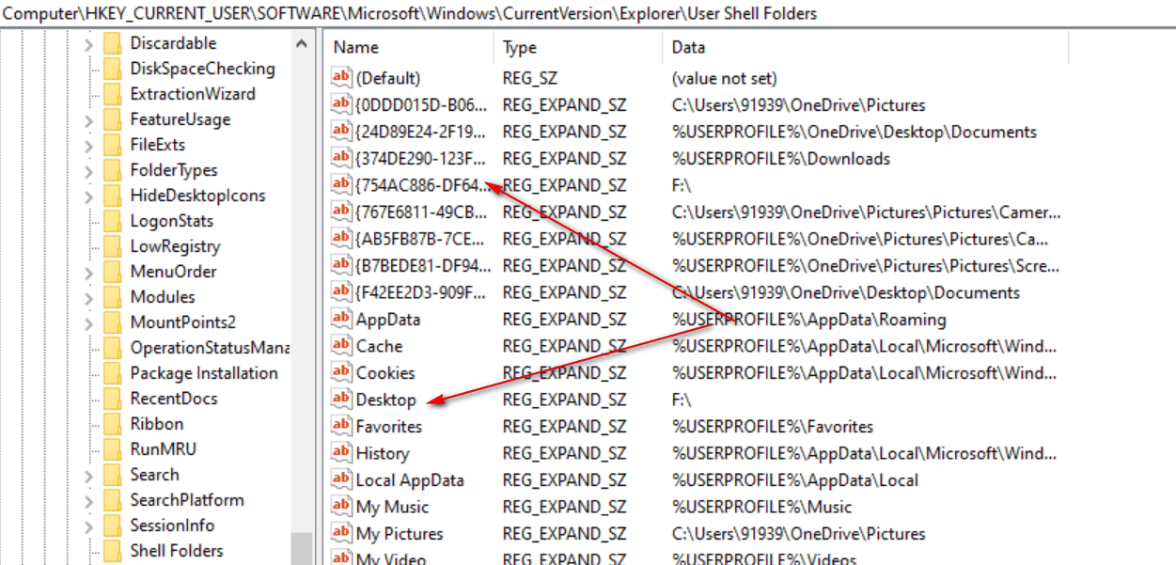Click the LogonStats folder icon
The height and width of the screenshot is (565, 1176).
pyautogui.click(x=113, y=221)
